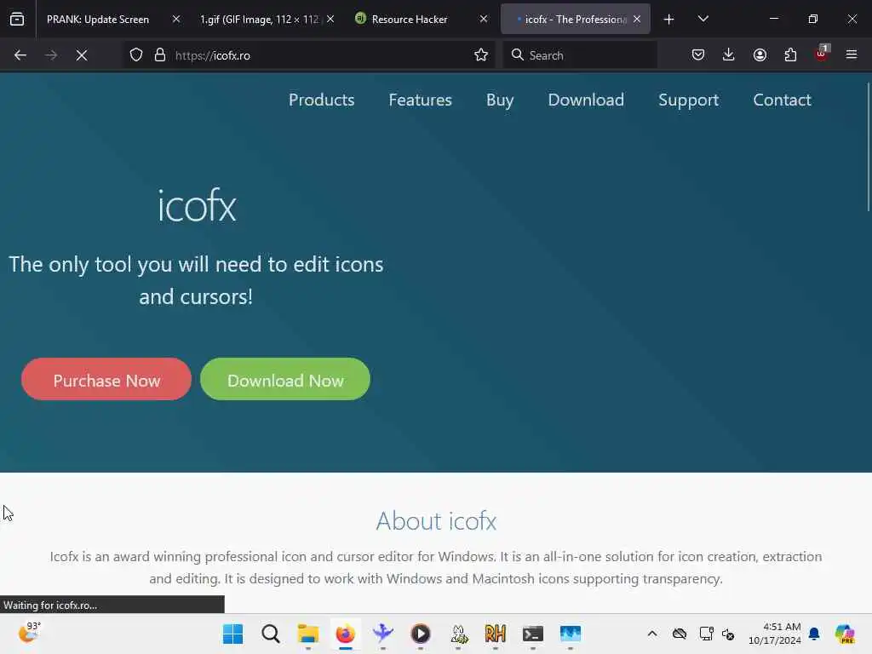Click the About icofx heading
The height and width of the screenshot is (654, 872).
click(436, 521)
